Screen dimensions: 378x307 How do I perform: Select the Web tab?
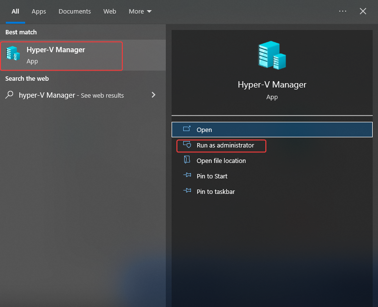point(110,11)
